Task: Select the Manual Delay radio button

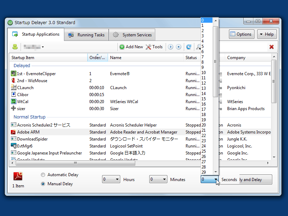Action: tap(43, 184)
